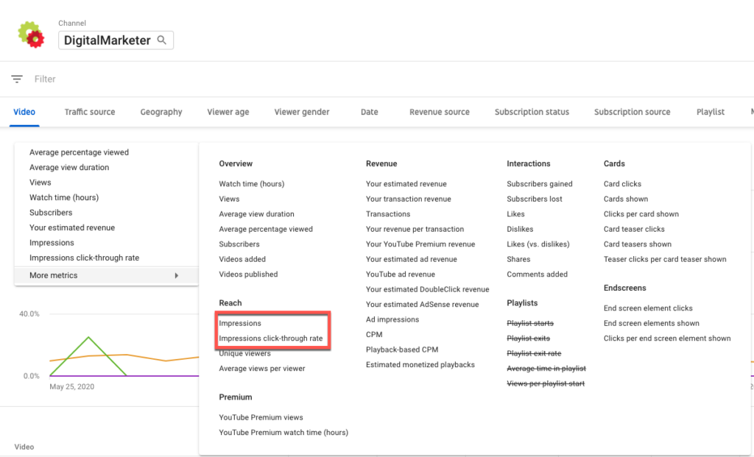Select Your estimated ad revenue
Image resolution: width=754 pixels, height=457 pixels.
(412, 260)
